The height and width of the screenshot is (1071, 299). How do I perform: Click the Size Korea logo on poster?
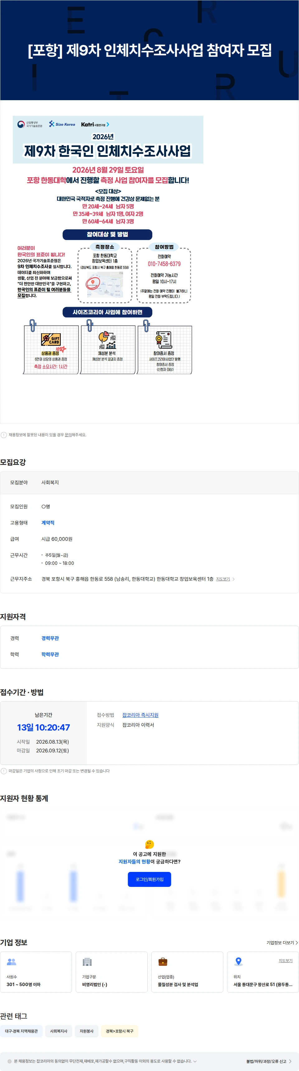pos(62,124)
